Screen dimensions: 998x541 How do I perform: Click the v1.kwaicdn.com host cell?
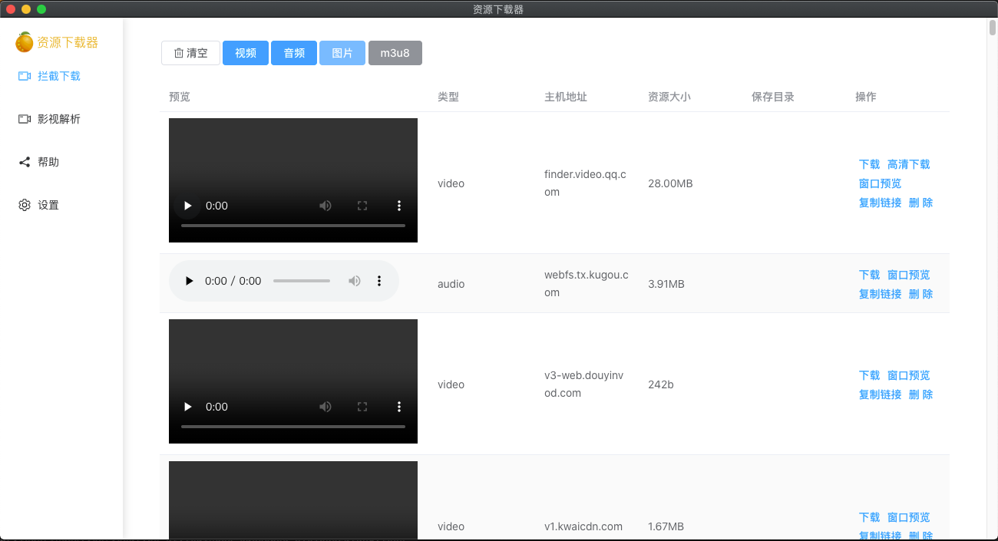click(583, 526)
